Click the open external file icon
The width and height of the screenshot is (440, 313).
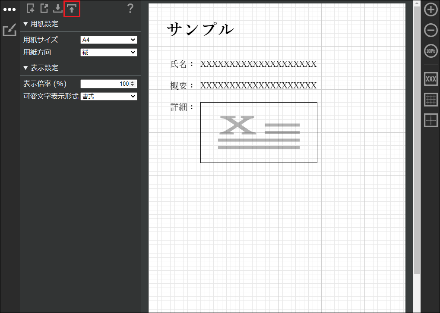[44, 9]
